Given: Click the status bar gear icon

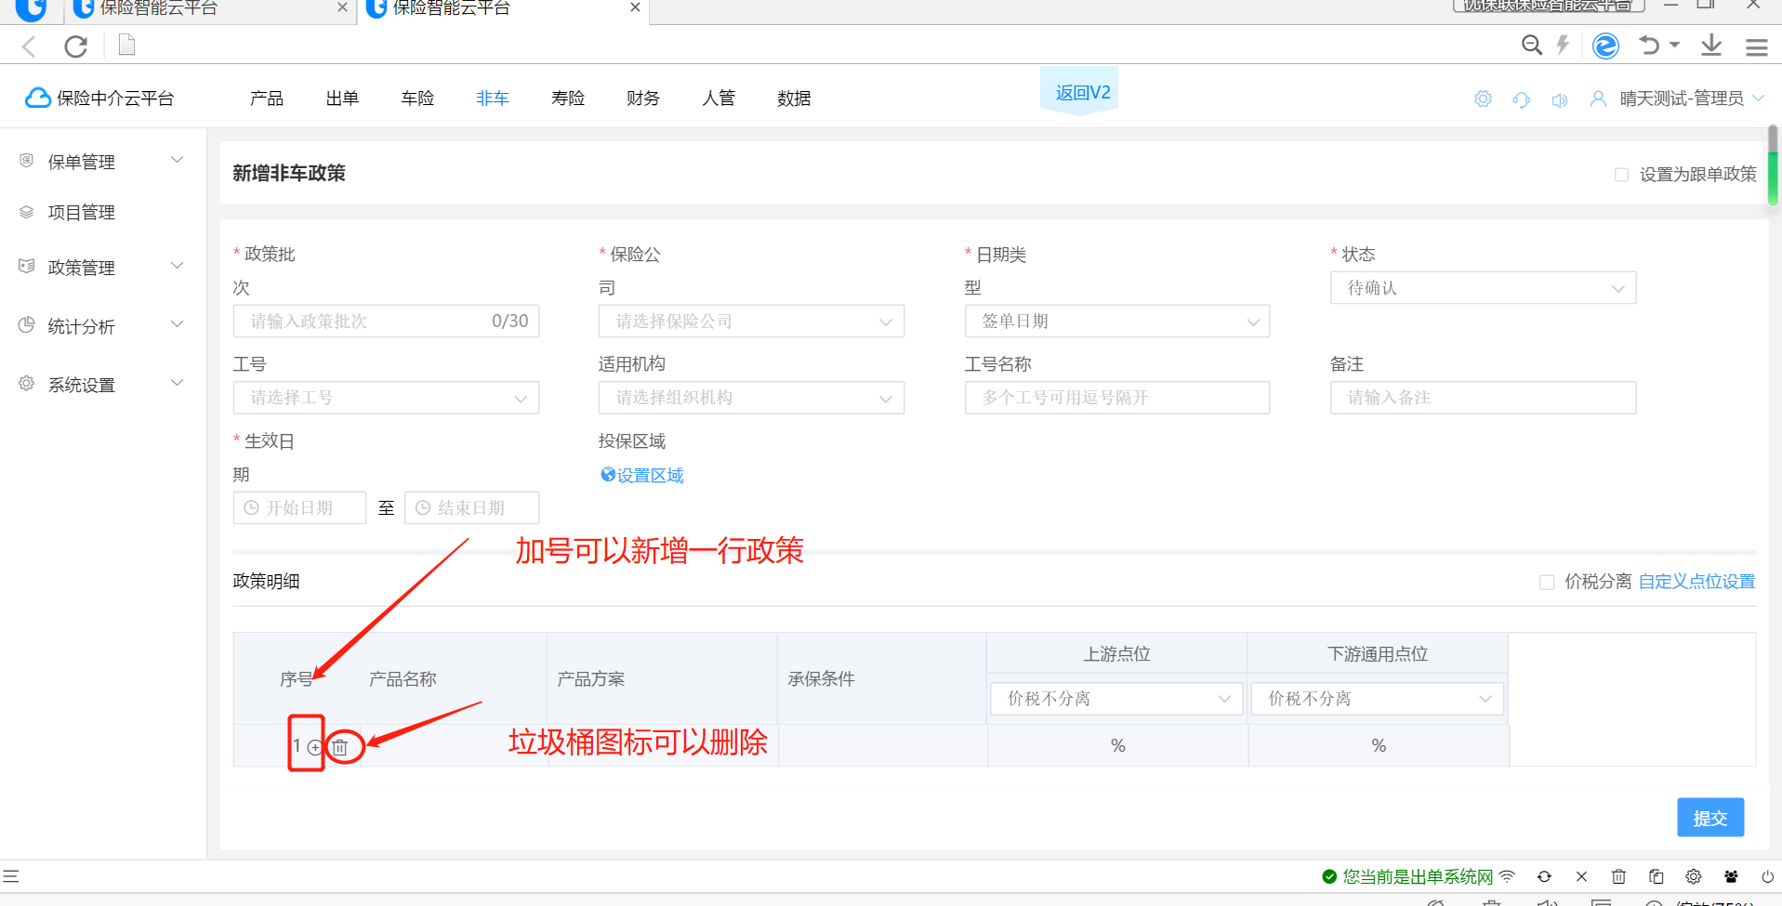Looking at the screenshot, I should coord(1693,876).
